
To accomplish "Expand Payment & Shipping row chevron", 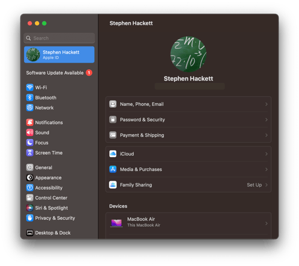I will point(266,135).
